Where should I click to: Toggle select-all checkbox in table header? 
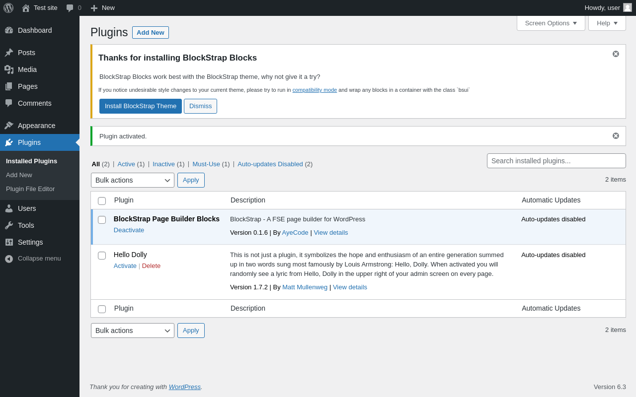102,201
